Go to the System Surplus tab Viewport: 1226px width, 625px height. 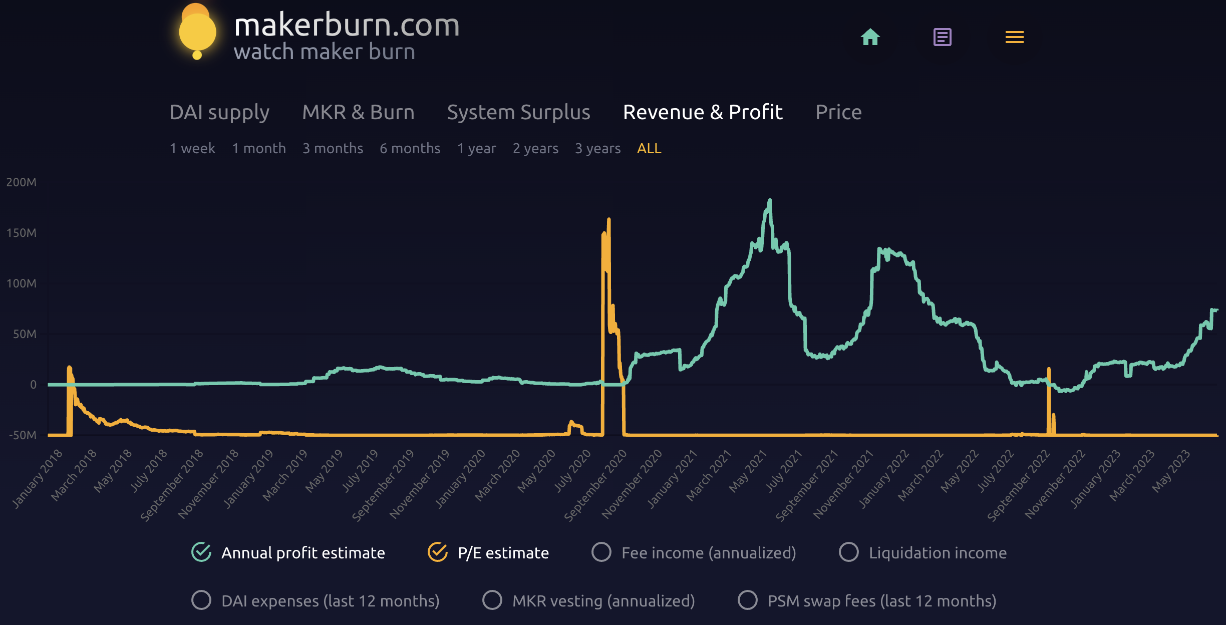coord(518,112)
